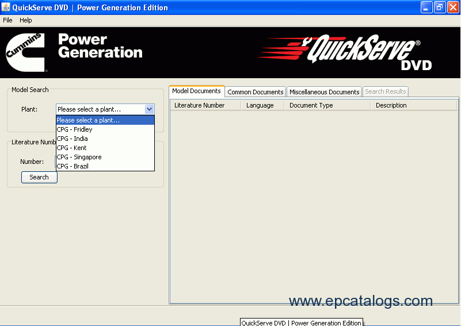Screen dimensions: 461x326
Task: Switch to the Model Documents tab
Action: tap(196, 91)
